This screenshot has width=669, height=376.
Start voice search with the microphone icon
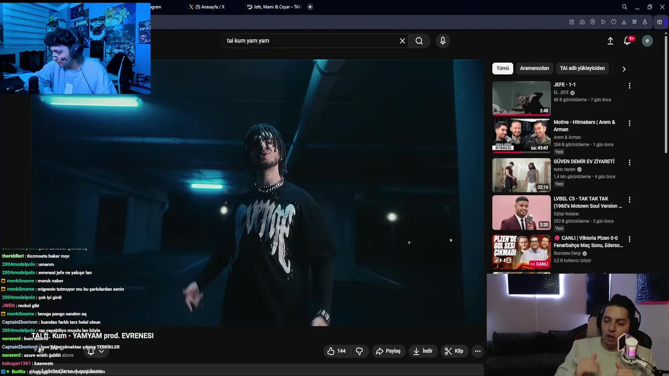(x=443, y=41)
